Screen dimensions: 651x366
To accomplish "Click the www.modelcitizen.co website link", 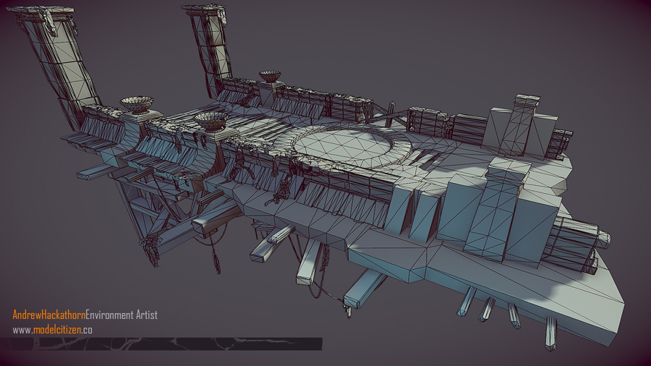I will [x=52, y=329].
